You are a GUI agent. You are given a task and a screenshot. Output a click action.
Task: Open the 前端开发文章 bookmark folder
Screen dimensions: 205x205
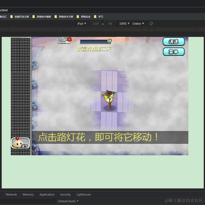pyautogui.click(x=20, y=17)
